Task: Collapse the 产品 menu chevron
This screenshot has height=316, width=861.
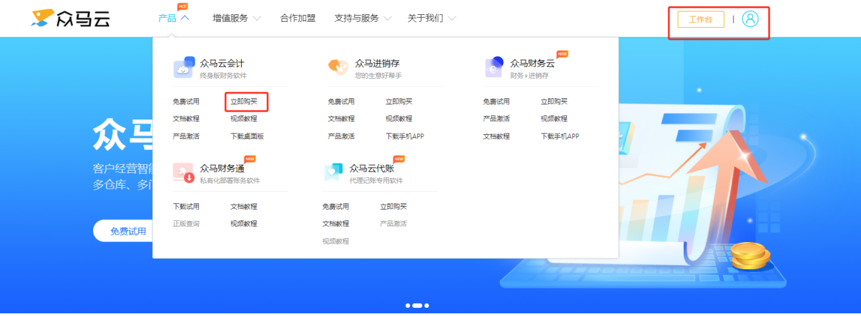Action: 185,18
